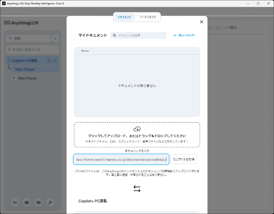Click the swap arrows transfer icon
This screenshot has width=274, height=214.
click(x=137, y=189)
